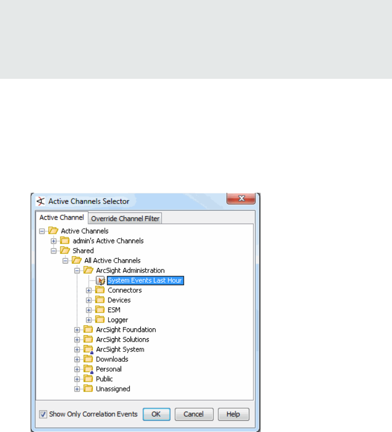Image resolution: width=392 pixels, height=432 pixels.
Task: Expand the Downloads node
Action: click(77, 359)
